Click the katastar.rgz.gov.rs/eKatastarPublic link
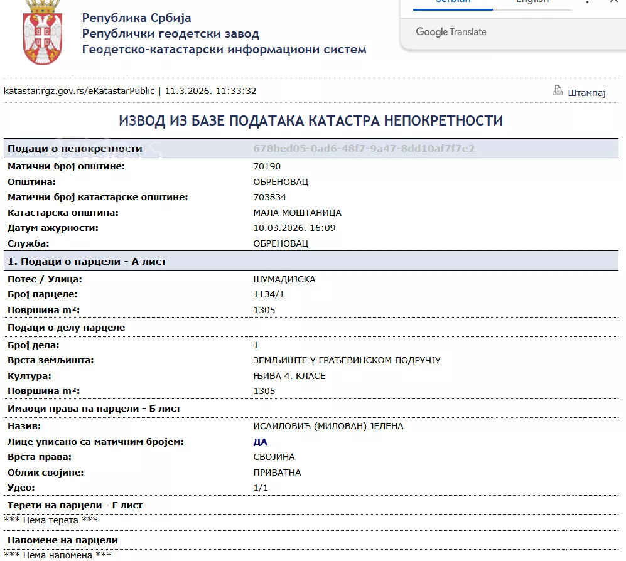Screen dimensions: 626x561 pyautogui.click(x=78, y=90)
